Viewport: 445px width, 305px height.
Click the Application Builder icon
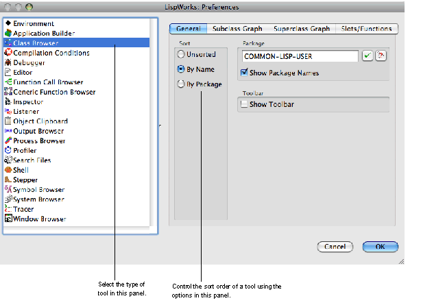coord(8,33)
